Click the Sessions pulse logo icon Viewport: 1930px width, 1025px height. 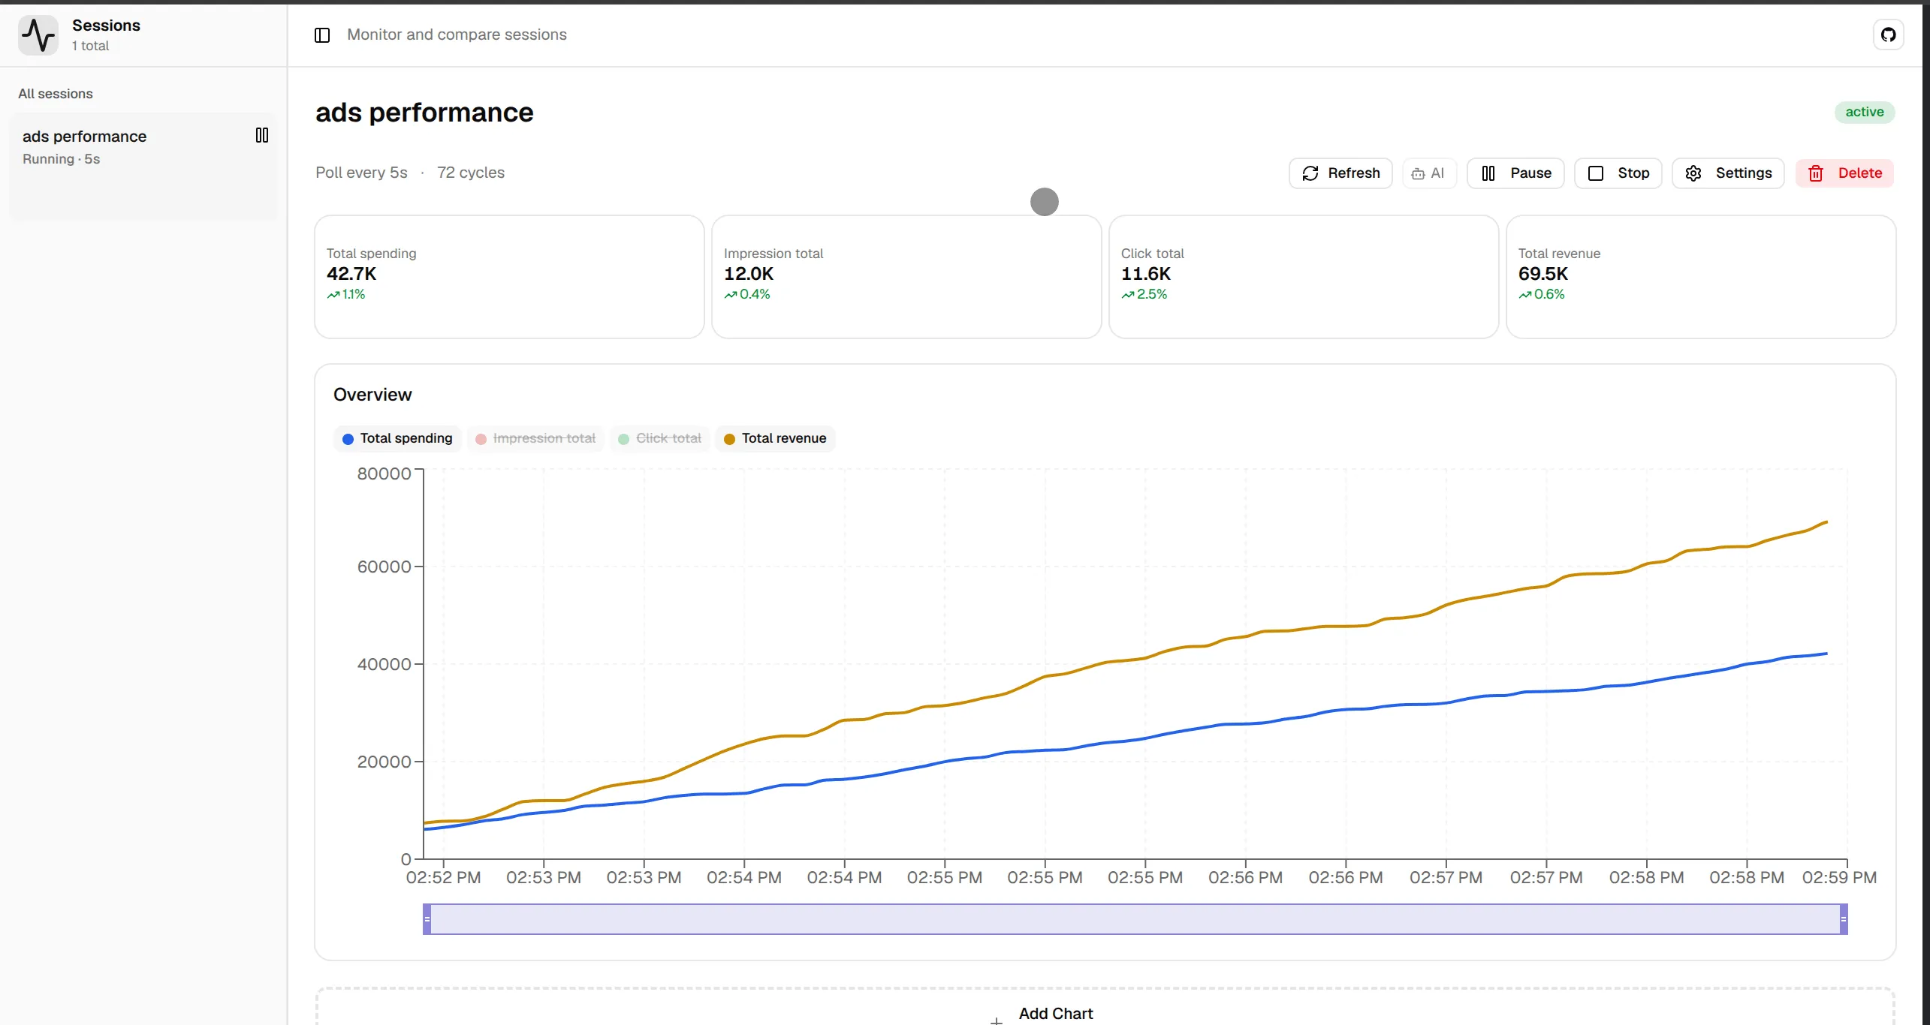[38, 35]
